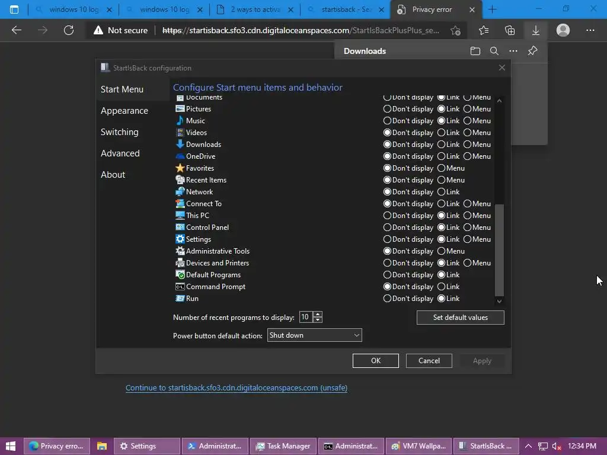
Task: Set Command Prompt to Link
Action: point(448,287)
